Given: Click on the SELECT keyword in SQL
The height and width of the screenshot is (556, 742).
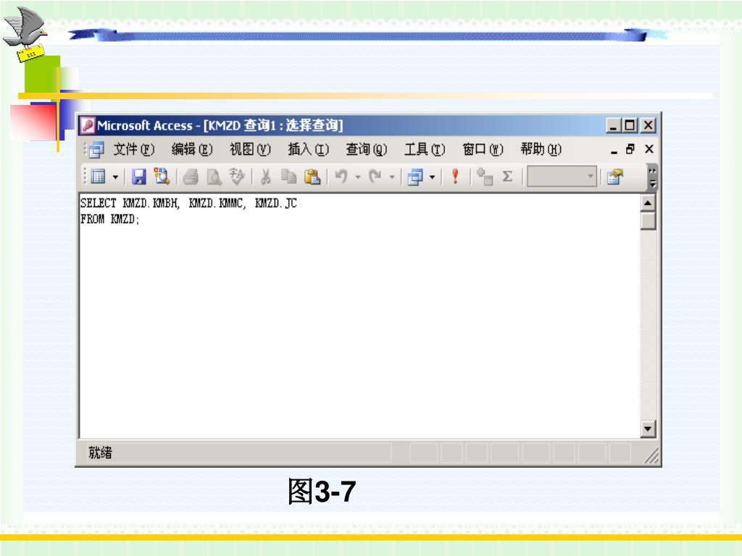Looking at the screenshot, I should (99, 203).
